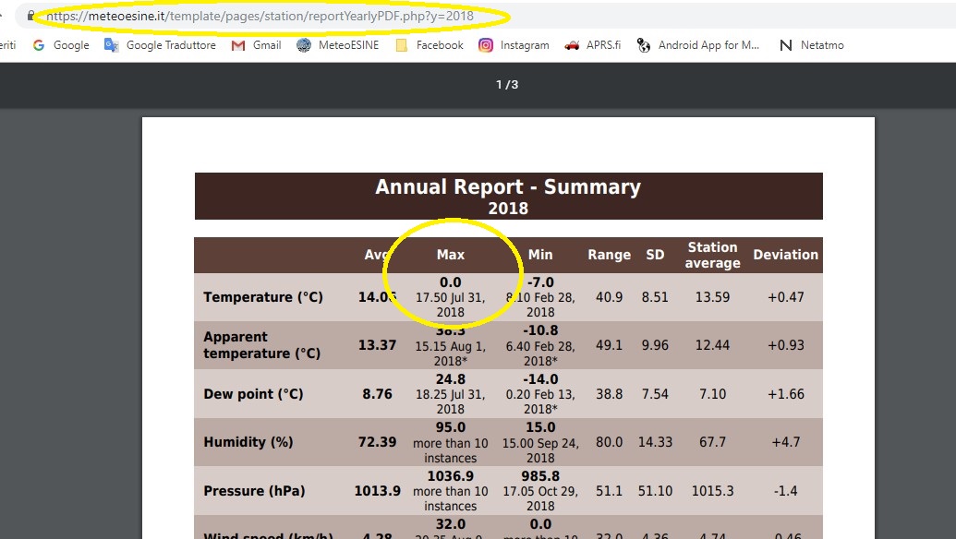Viewport: 956px width, 539px height.
Task: Open the Netatmo bookmark
Action: (x=812, y=45)
